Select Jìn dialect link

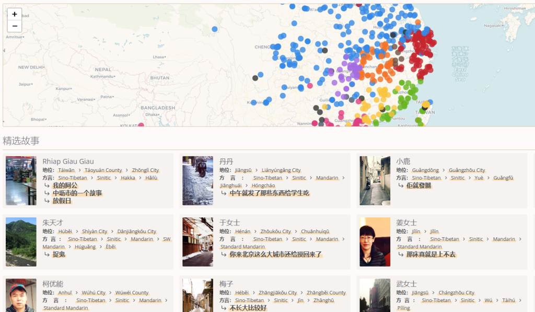[x=300, y=301]
